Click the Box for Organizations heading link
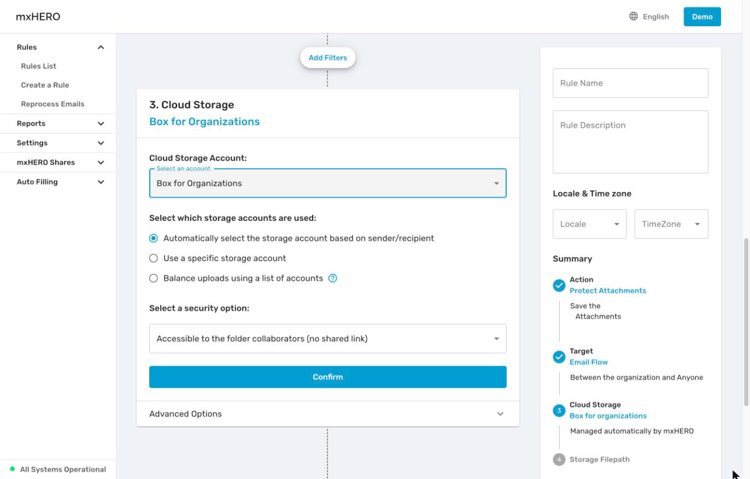750x479 pixels. [204, 122]
